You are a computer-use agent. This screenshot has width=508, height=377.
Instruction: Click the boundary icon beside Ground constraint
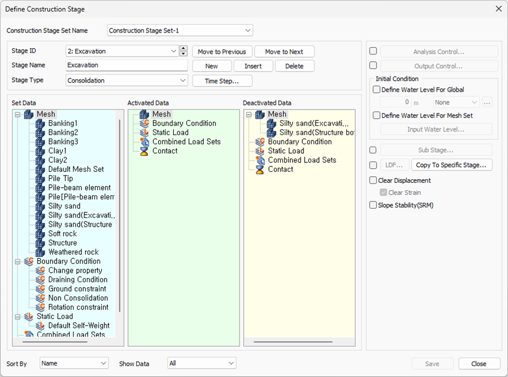40,289
